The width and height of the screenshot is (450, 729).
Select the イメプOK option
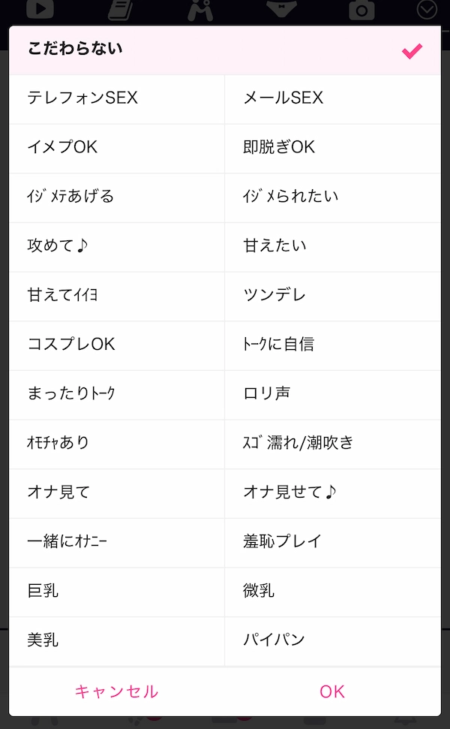[x=117, y=147]
